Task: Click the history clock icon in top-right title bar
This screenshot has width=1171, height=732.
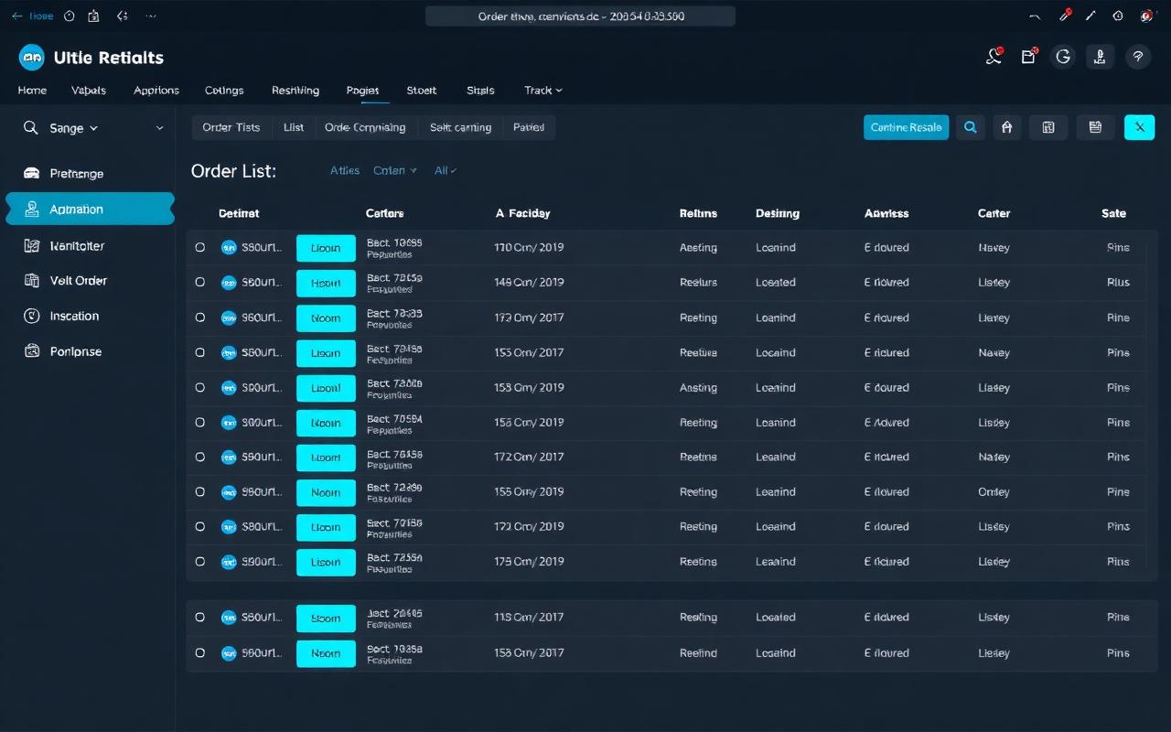Action: point(1118,16)
